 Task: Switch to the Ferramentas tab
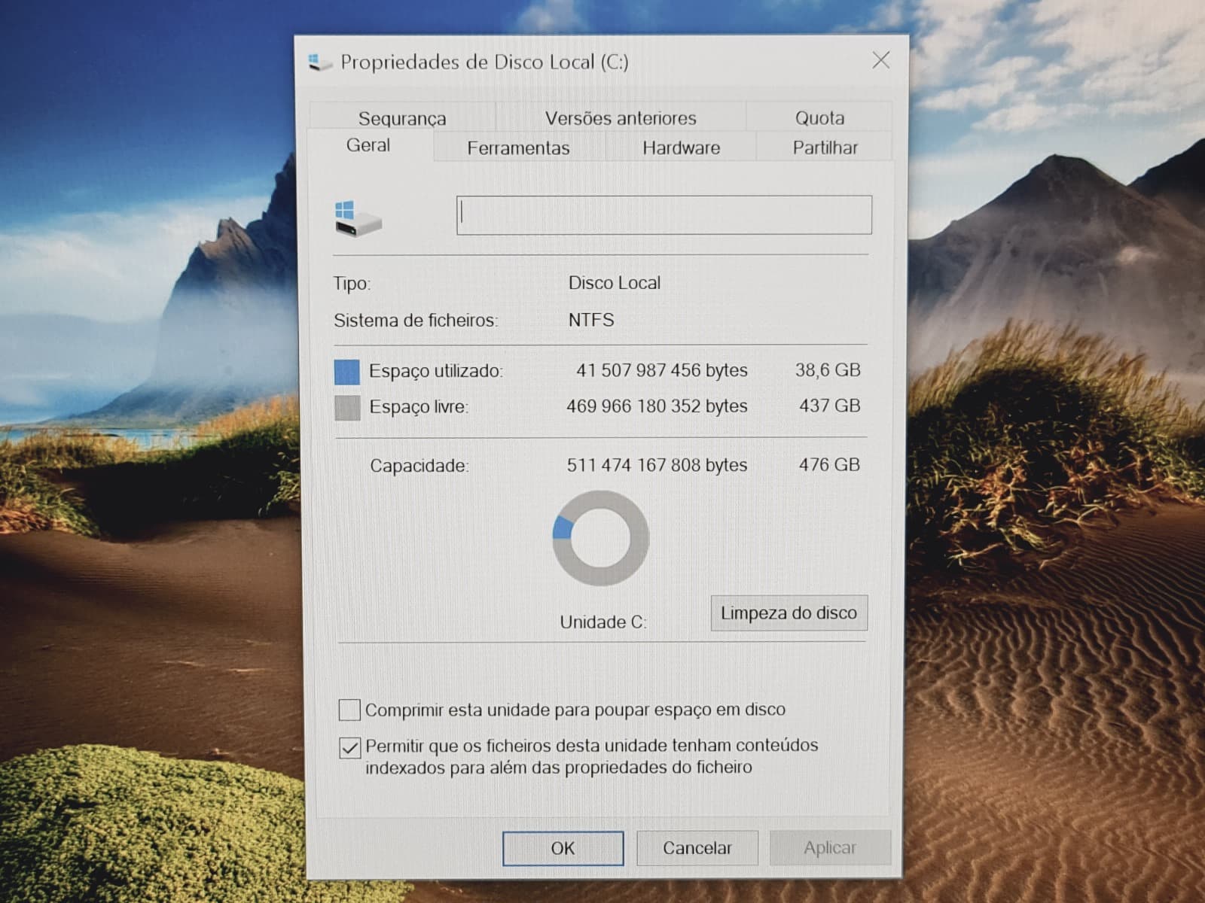[x=518, y=147]
